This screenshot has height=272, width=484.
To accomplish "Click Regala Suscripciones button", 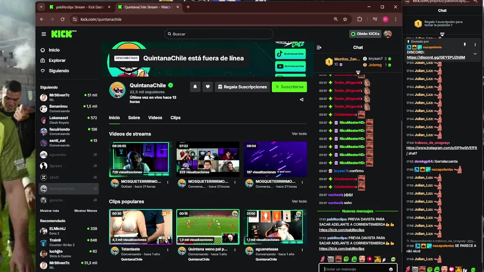I will [242, 87].
